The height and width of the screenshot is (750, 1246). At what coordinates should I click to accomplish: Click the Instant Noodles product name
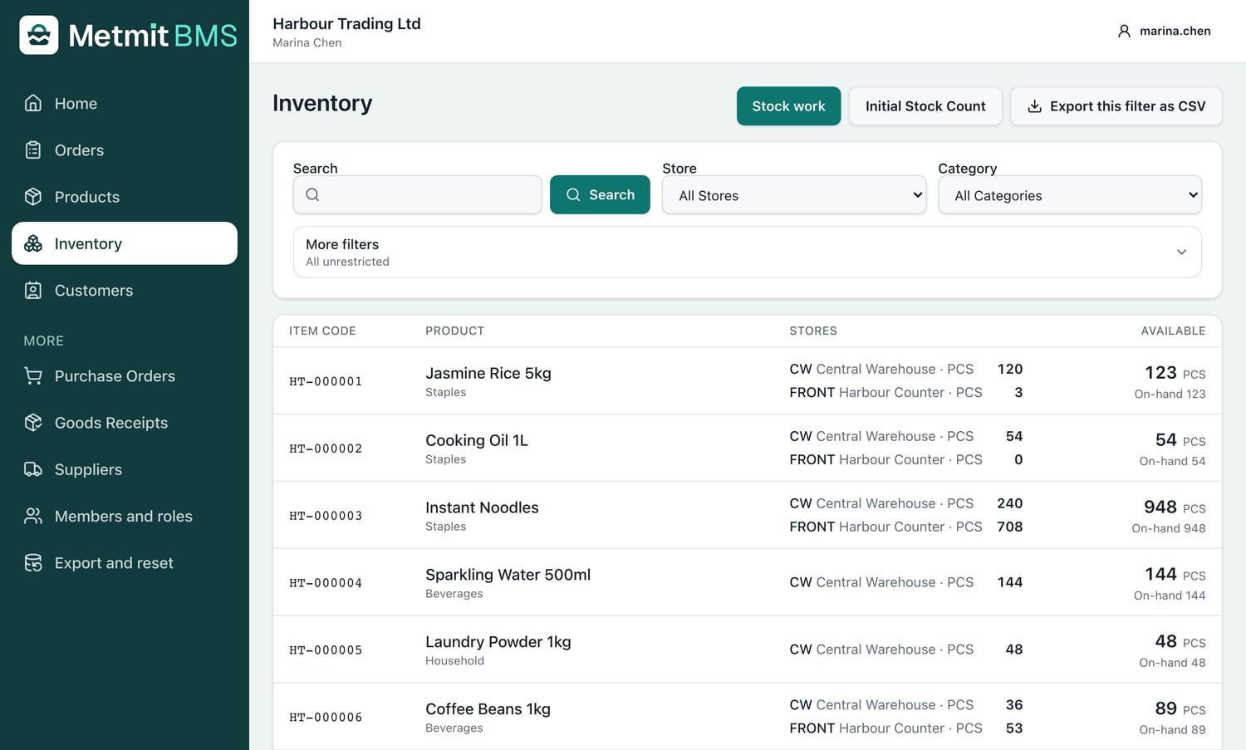pyautogui.click(x=482, y=507)
